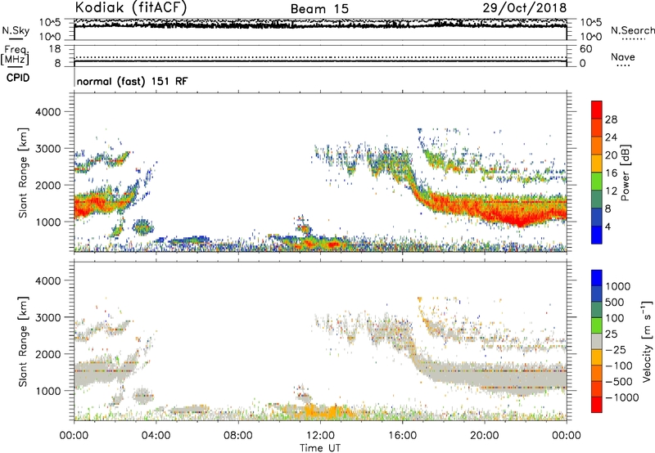Click the gray band of the velocity colorbar

(597, 341)
